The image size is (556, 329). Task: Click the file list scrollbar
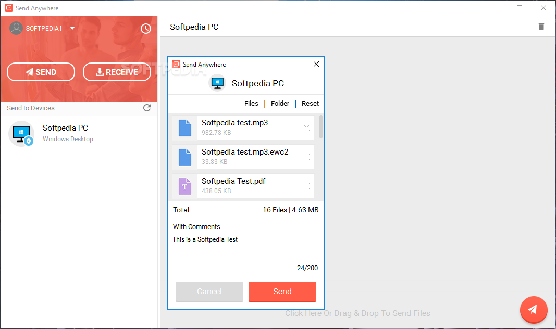pyautogui.click(x=321, y=126)
